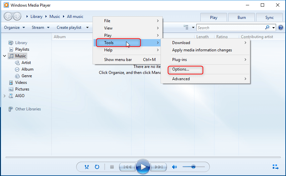Screen dimensions: 286x176
Task: Open the View options icon
Action: (186, 27)
